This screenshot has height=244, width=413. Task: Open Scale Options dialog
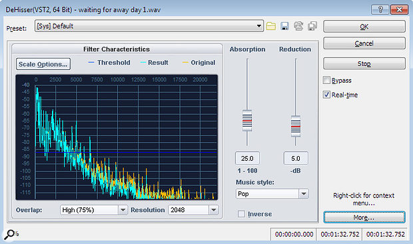coord(43,64)
